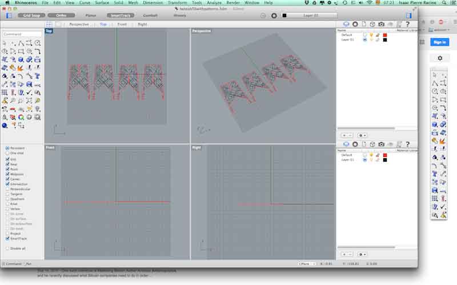Select the Array grid tool in the main palette
The width and height of the screenshot is (457, 285).
point(5,93)
